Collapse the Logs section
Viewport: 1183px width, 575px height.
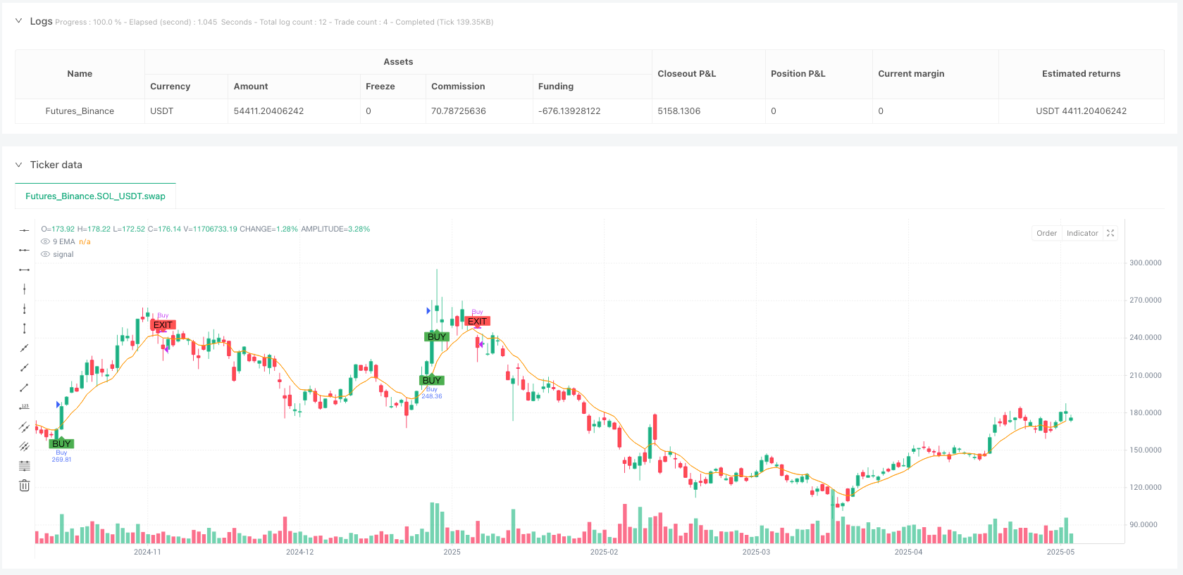click(x=18, y=21)
